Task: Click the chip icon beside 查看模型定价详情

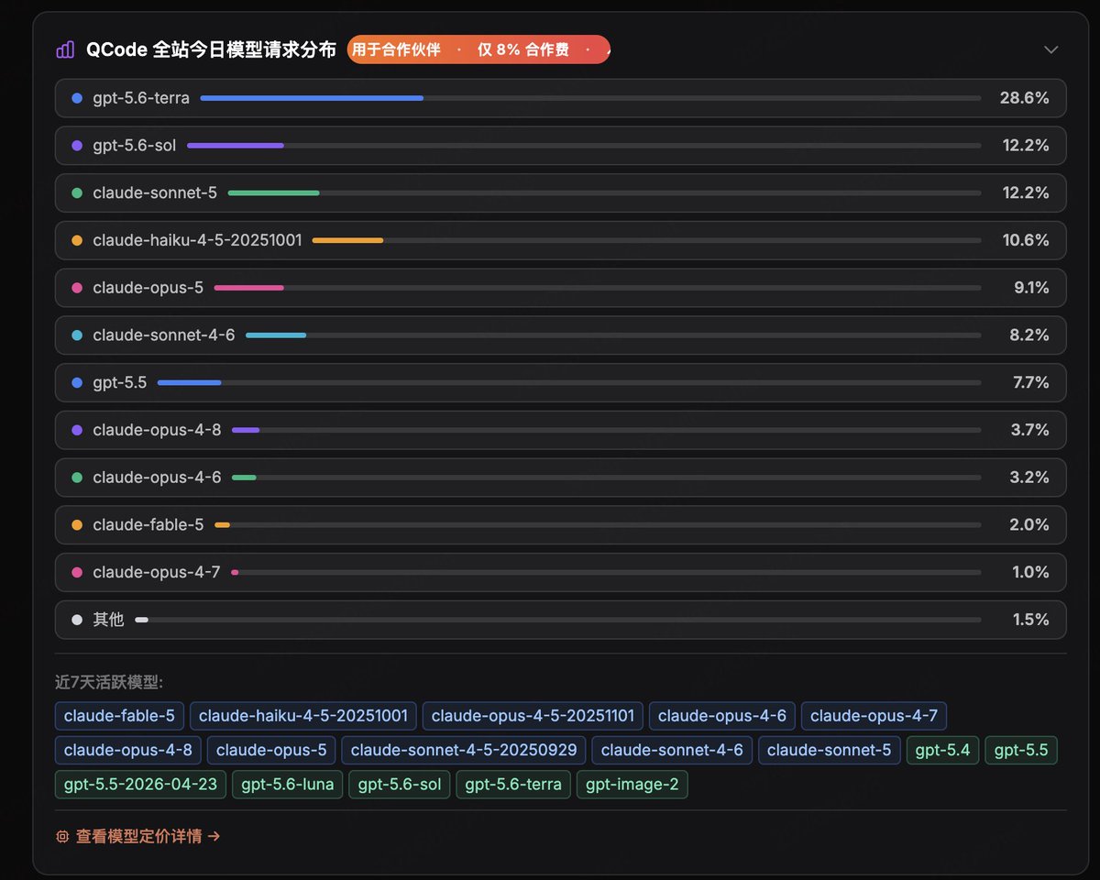Action: (62, 836)
